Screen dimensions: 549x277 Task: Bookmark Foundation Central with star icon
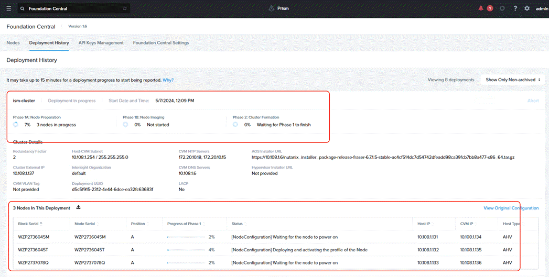(x=125, y=8)
